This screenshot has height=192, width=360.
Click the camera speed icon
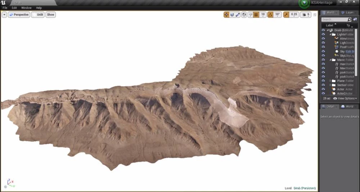pos(304,15)
